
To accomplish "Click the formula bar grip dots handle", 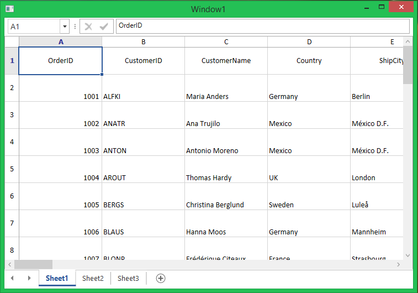I will [75, 27].
